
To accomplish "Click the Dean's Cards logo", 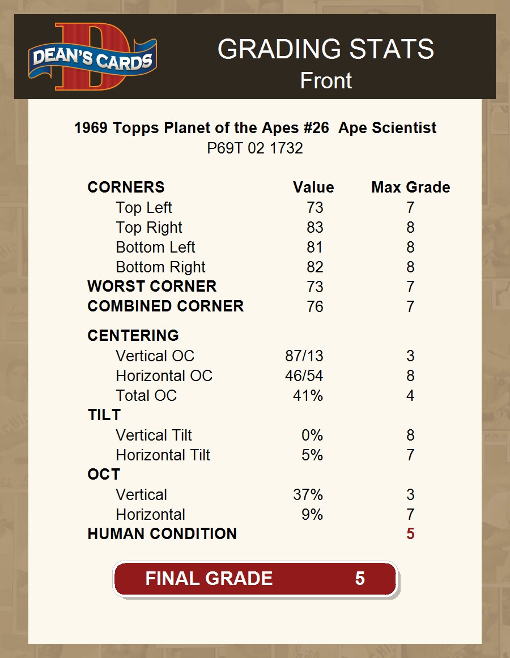I will pyautogui.click(x=92, y=57).
